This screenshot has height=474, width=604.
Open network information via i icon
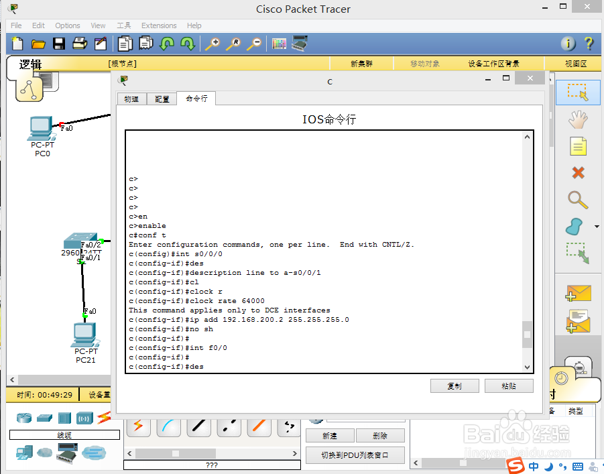click(568, 44)
